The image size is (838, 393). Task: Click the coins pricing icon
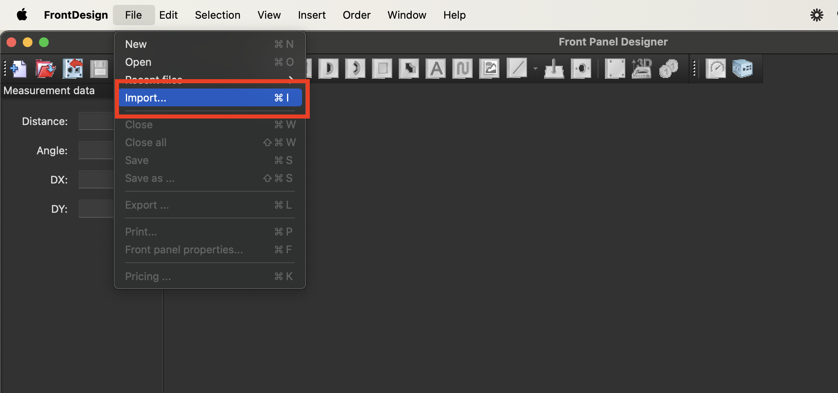[668, 69]
